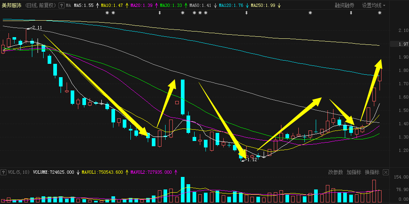
Task: Select the MA250 moving average label
Action: (x=263, y=6)
